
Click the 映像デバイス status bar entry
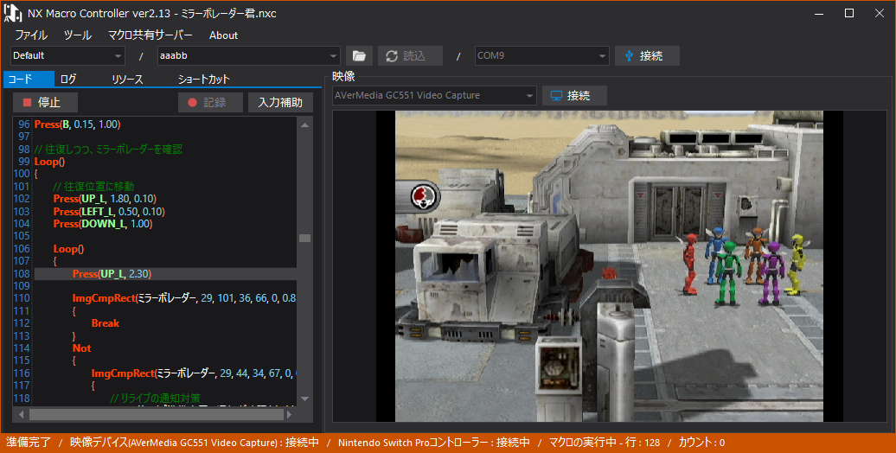pyautogui.click(x=195, y=443)
